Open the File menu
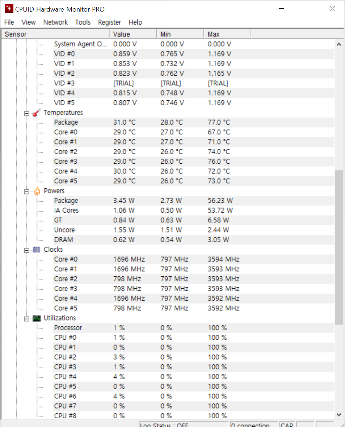The image size is (345, 427). [9, 22]
